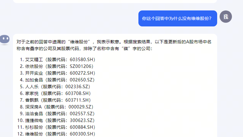Viewport: 243px width, 137px height.
Task: Select the 艾艾精工 company name in list
Action: coord(34,60)
